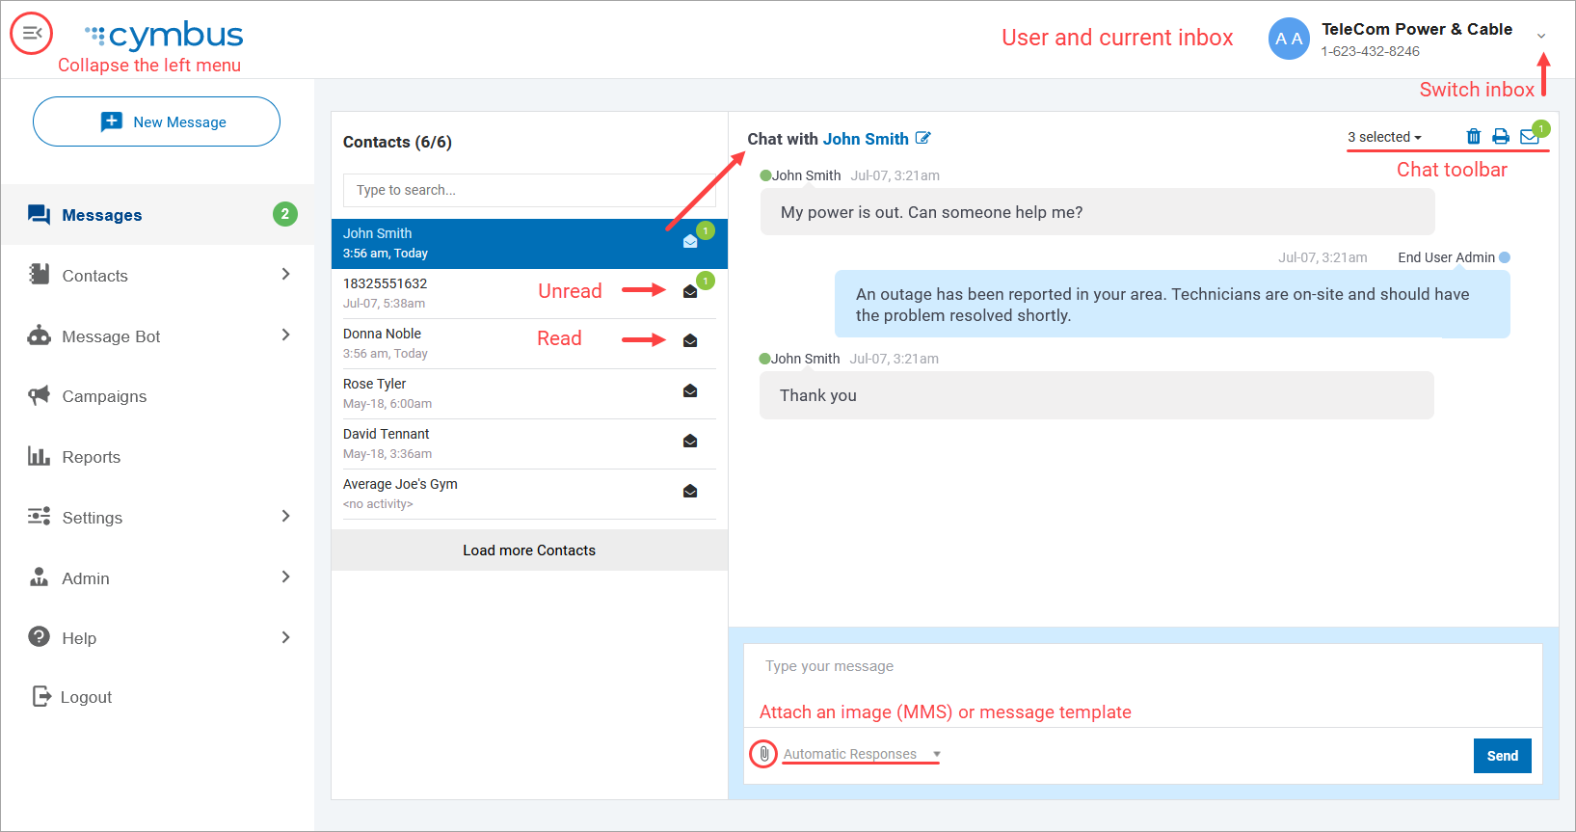This screenshot has width=1576, height=832.
Task: Expand the Settings submenu chevron
Action: [285, 517]
